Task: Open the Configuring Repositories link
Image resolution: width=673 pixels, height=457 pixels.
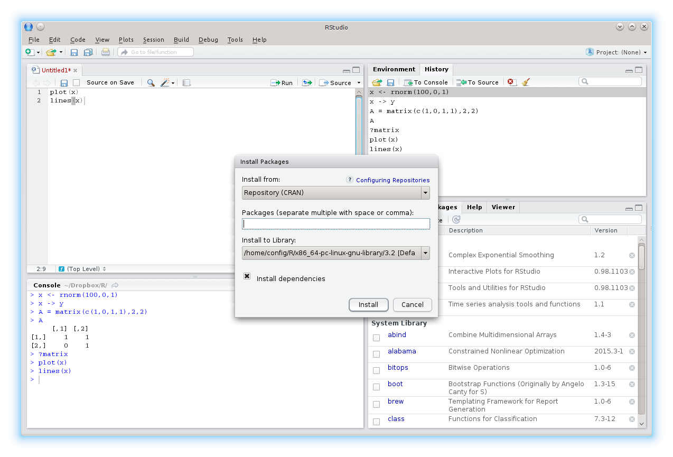Action: coord(392,180)
